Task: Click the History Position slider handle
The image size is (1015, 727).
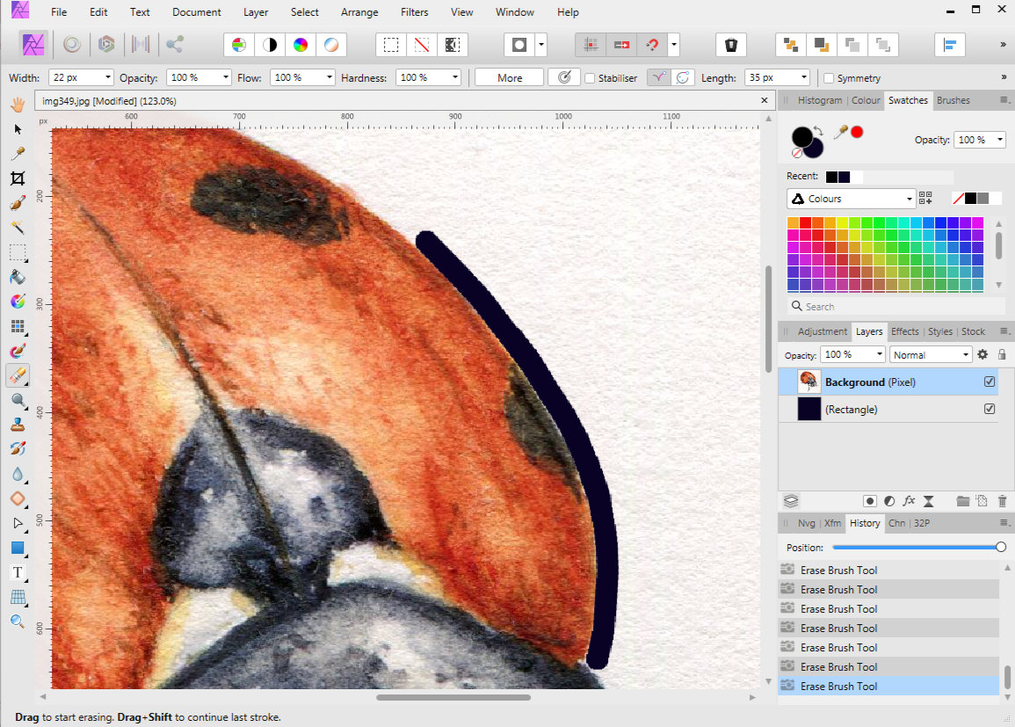Action: click(1001, 547)
